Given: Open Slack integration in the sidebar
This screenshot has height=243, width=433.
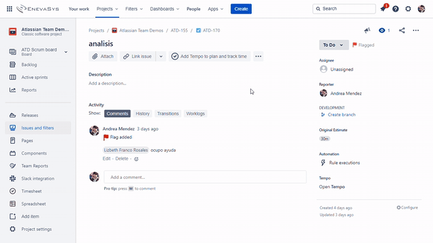Looking at the screenshot, I should [38, 178].
